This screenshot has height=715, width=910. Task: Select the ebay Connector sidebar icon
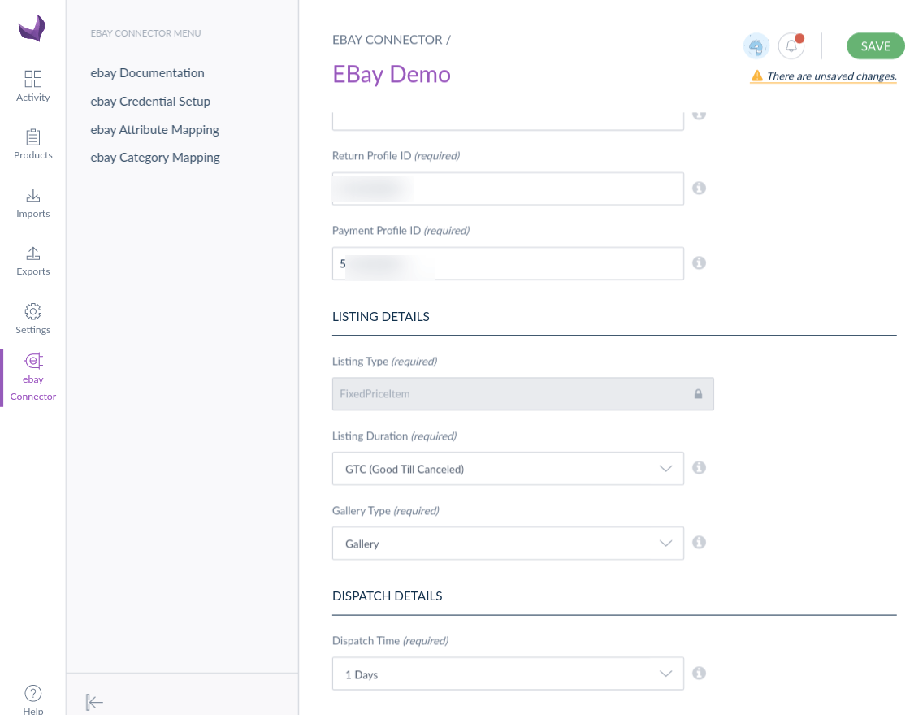pos(33,361)
